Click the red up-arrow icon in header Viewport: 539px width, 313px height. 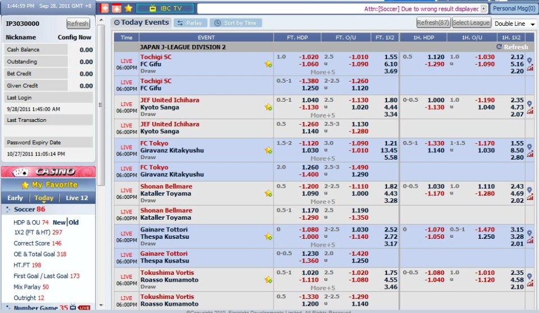click(116, 8)
